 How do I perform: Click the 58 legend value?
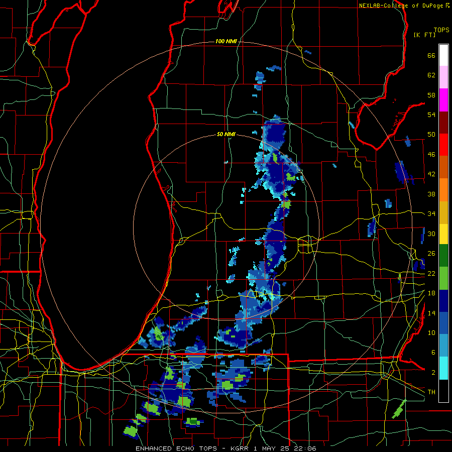click(431, 95)
